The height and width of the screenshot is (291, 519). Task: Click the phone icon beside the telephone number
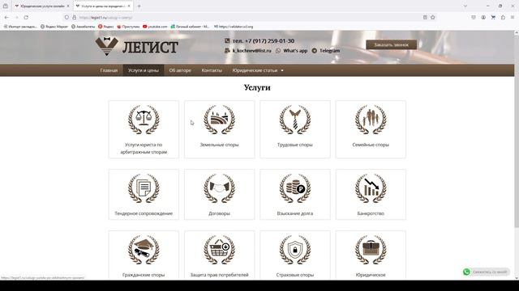[227, 40]
